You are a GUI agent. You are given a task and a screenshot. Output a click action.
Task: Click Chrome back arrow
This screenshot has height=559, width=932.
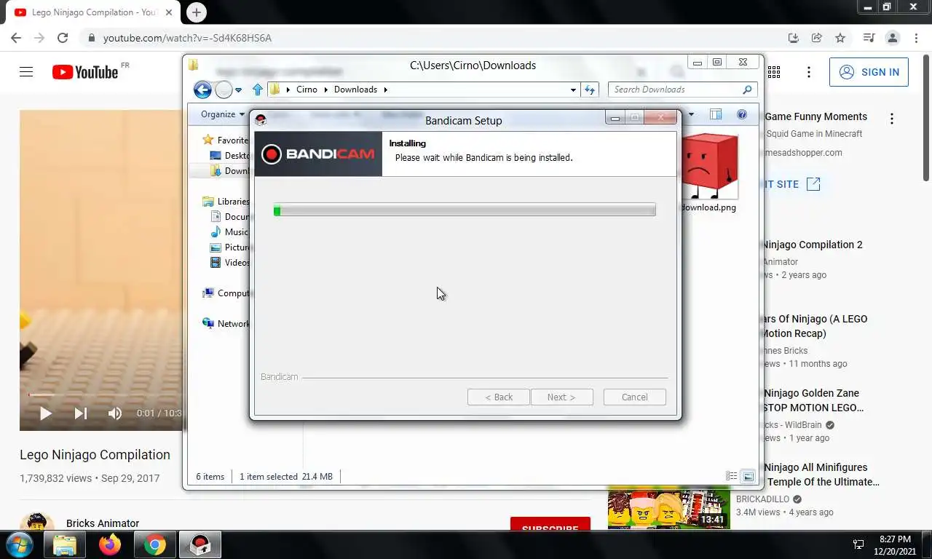16,38
